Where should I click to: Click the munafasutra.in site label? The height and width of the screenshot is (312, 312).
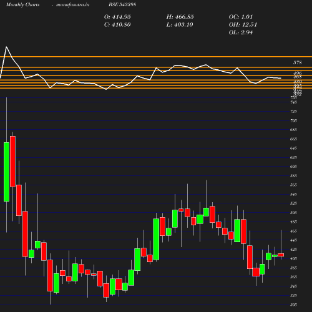(x=72, y=4)
